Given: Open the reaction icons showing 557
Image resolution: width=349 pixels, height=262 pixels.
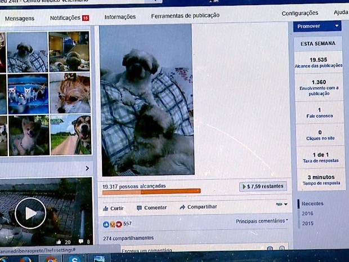Looking at the screenshot, I should coord(112,224).
